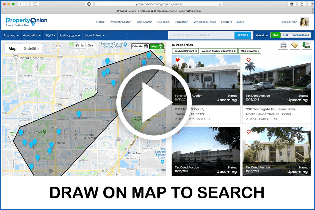Select the hand pan tool on the map
Screen dimensions: 315x210
coord(77,45)
